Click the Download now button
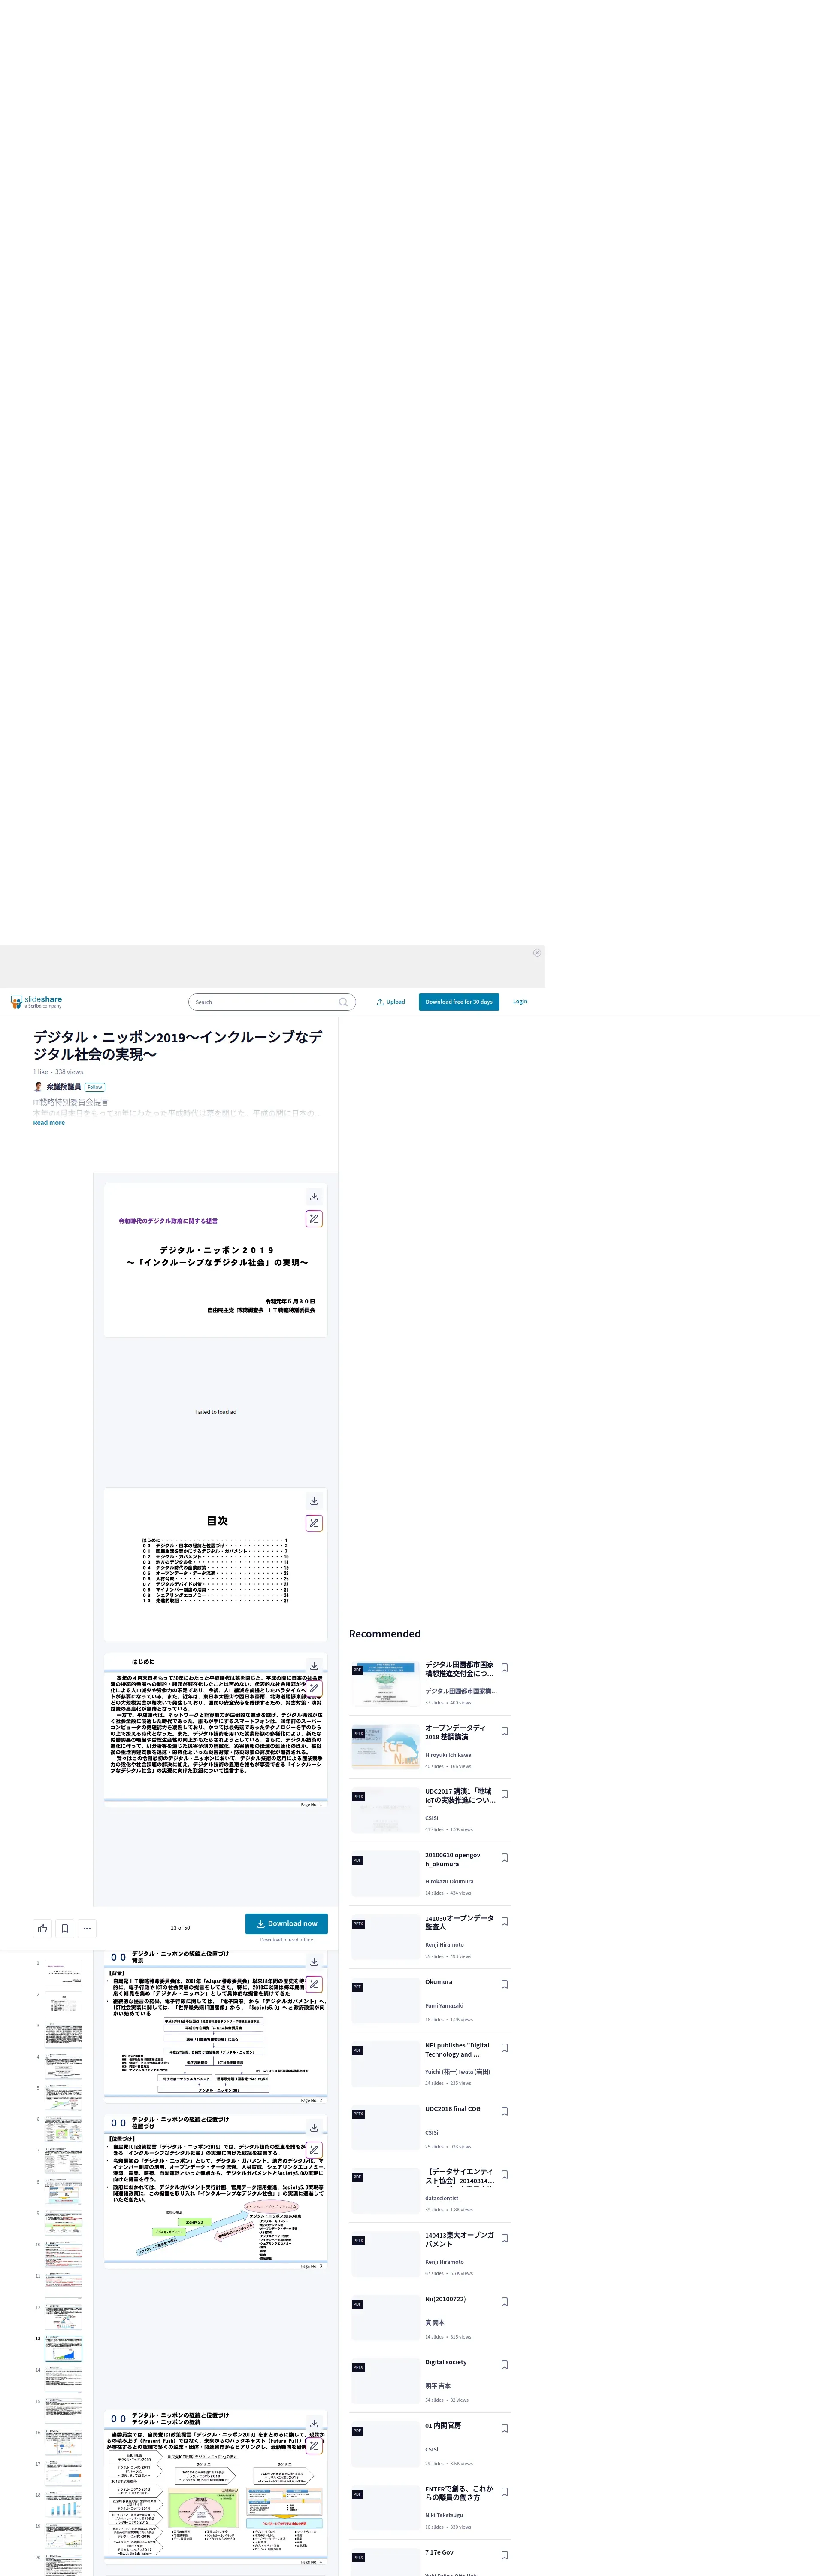The height and width of the screenshot is (2576, 820). pyautogui.click(x=287, y=1923)
